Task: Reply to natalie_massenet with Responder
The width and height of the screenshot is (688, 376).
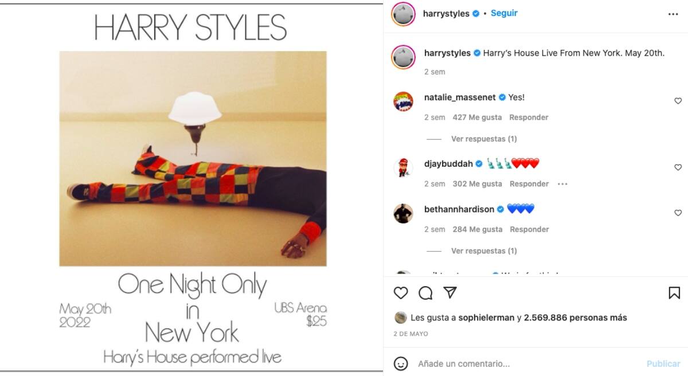Action: 529,117
